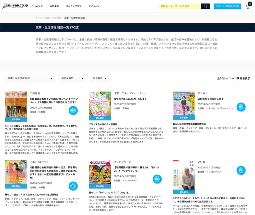Open the 天然生活 cover thumbnail

click(16, 105)
